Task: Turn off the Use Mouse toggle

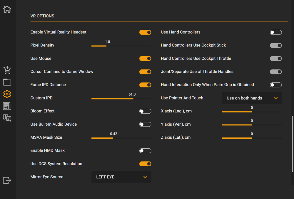Action: (x=145, y=59)
